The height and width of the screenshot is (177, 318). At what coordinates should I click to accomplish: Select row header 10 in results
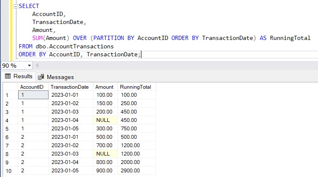[11, 171]
